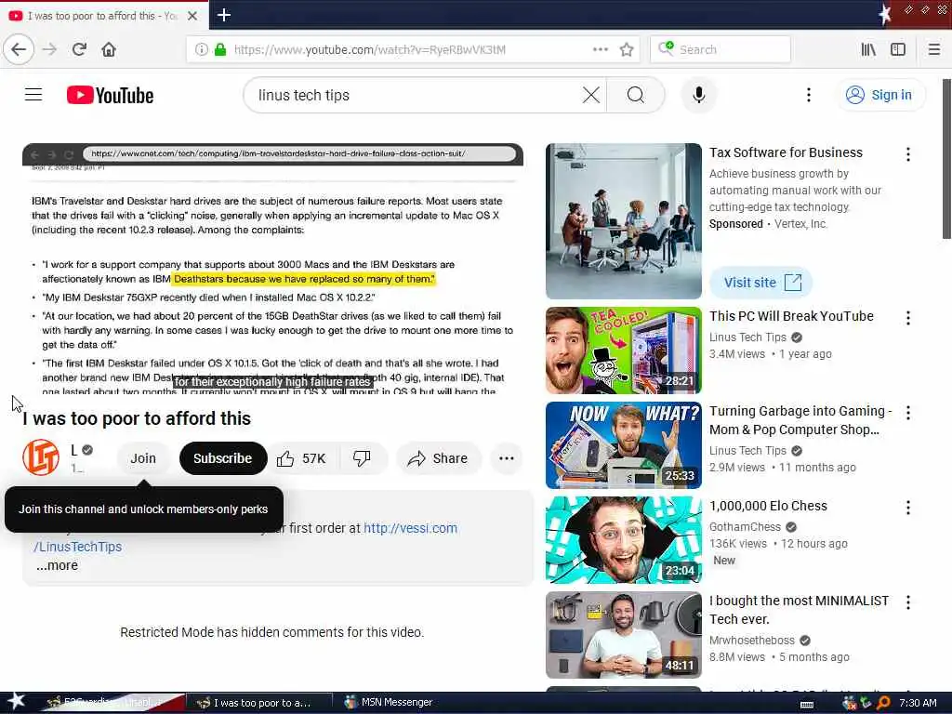
Task: Open page actions three-dot menu in address bar
Action: [600, 49]
